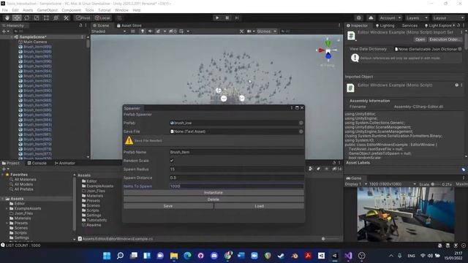Collapse the Assets folder in Project tree

(x=3, y=199)
